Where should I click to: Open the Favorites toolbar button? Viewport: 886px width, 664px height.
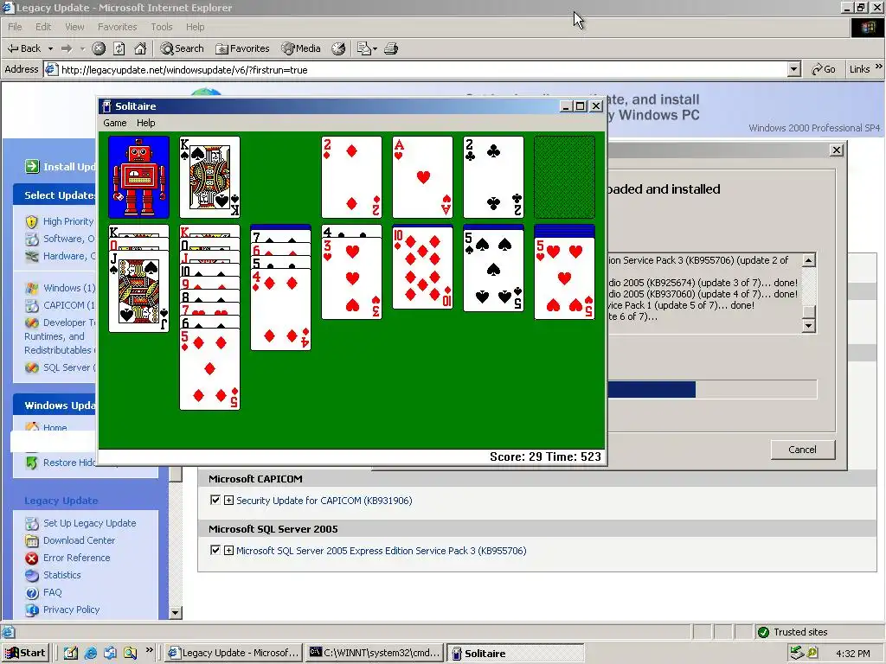click(242, 48)
